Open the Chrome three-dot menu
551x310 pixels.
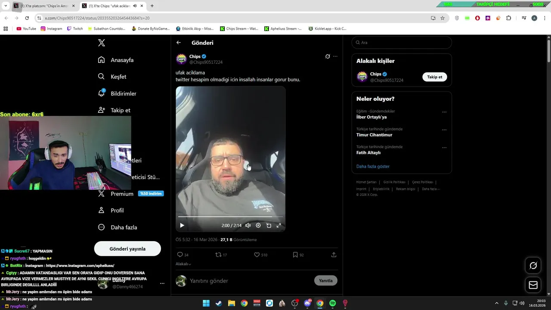(x=545, y=18)
